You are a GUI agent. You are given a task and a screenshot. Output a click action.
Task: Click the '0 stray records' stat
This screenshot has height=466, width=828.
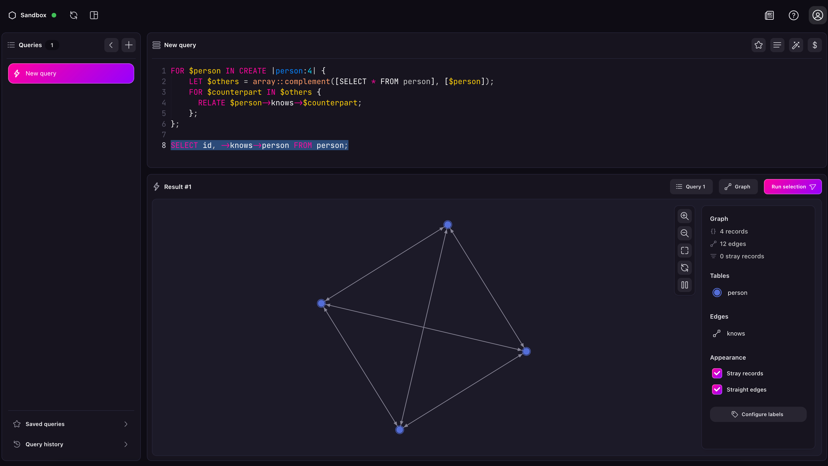pyautogui.click(x=742, y=256)
